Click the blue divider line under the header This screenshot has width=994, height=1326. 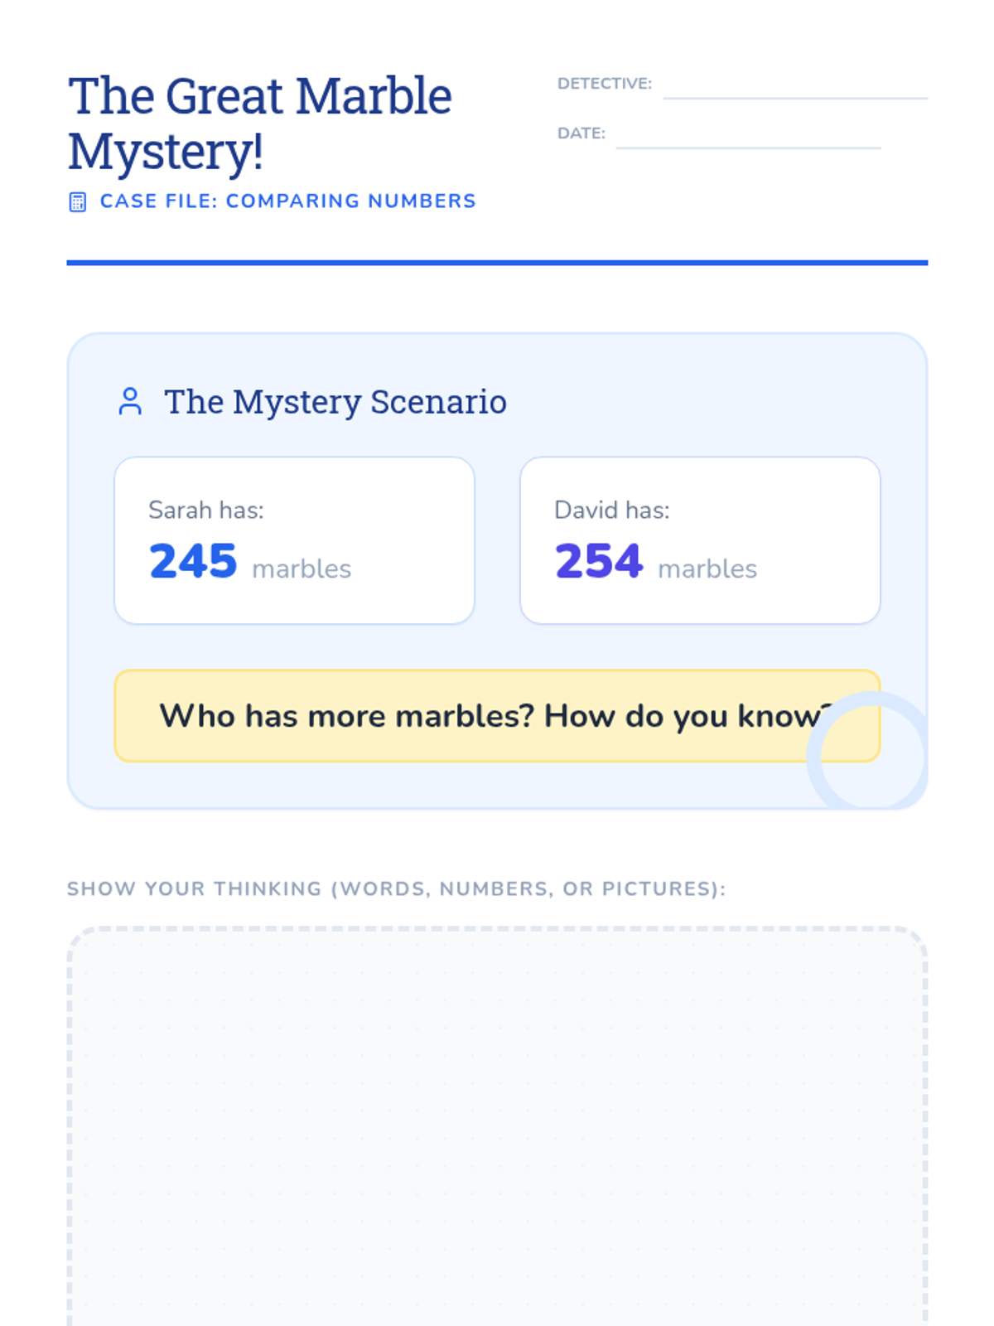[497, 263]
